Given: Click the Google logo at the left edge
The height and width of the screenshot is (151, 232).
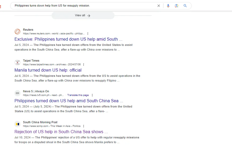Looking at the screenshot, I should coord(1,6).
